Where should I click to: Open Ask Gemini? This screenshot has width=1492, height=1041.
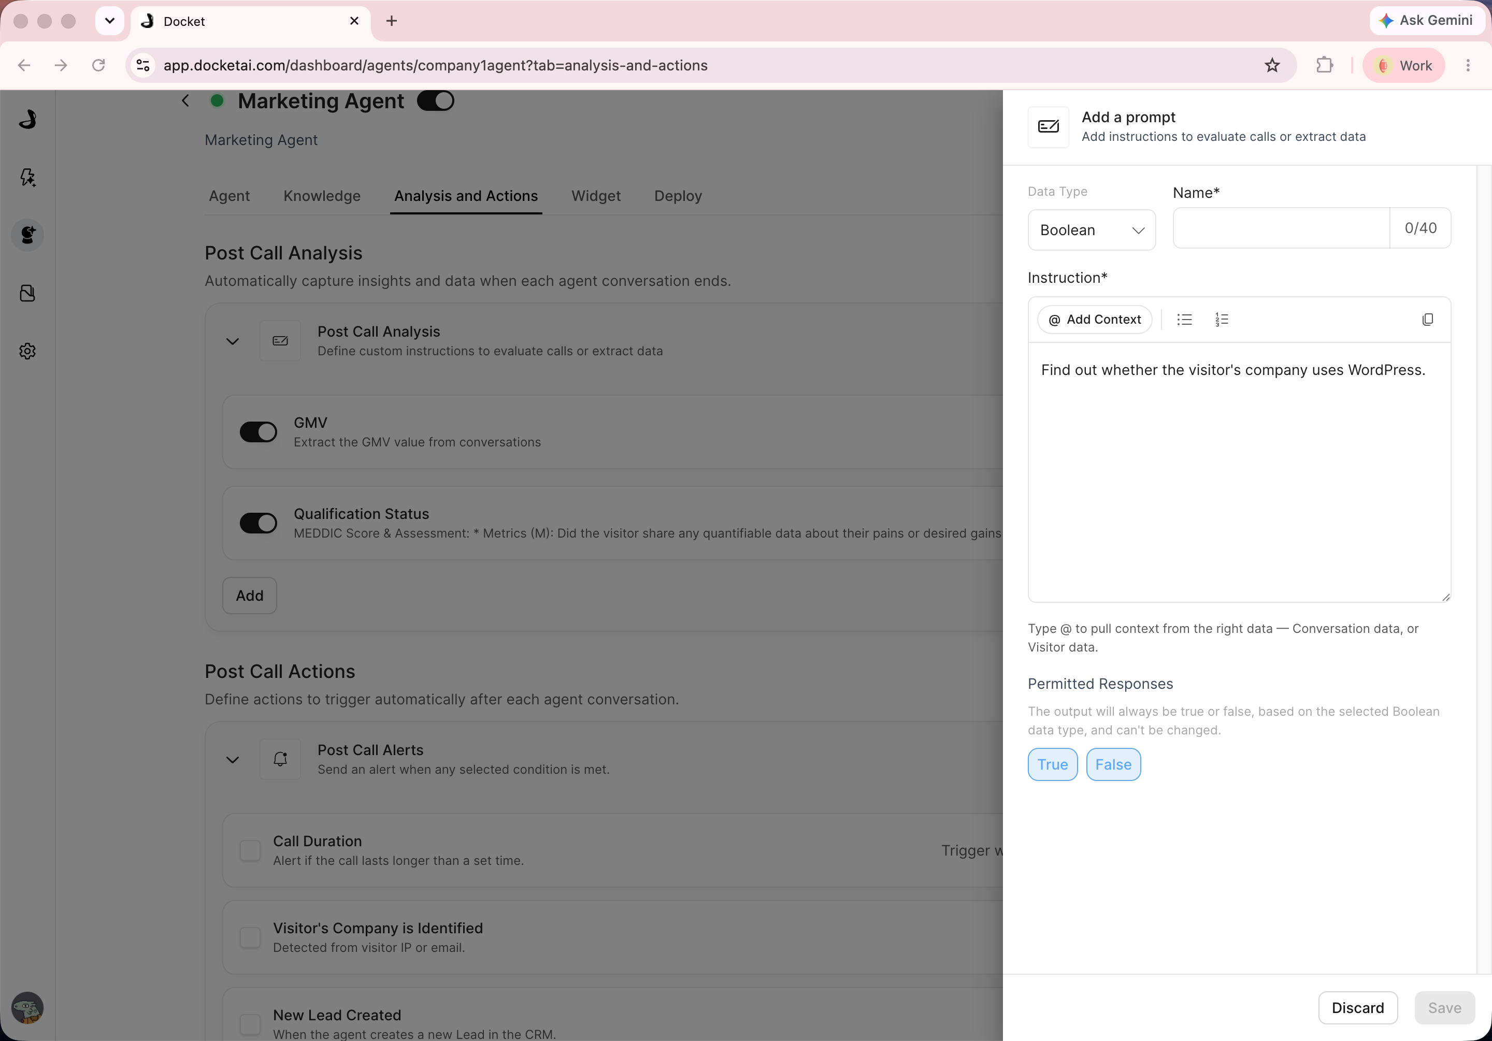pyautogui.click(x=1426, y=21)
